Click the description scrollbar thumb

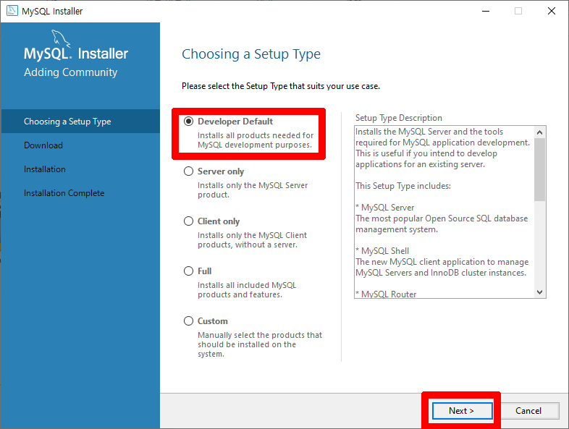[539, 169]
